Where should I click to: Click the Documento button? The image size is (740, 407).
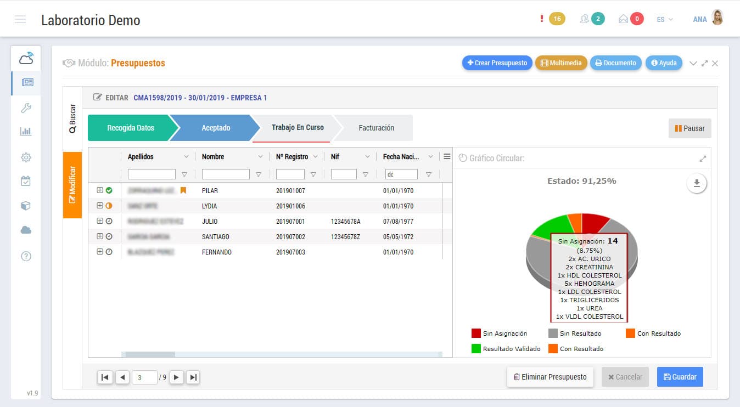point(616,63)
